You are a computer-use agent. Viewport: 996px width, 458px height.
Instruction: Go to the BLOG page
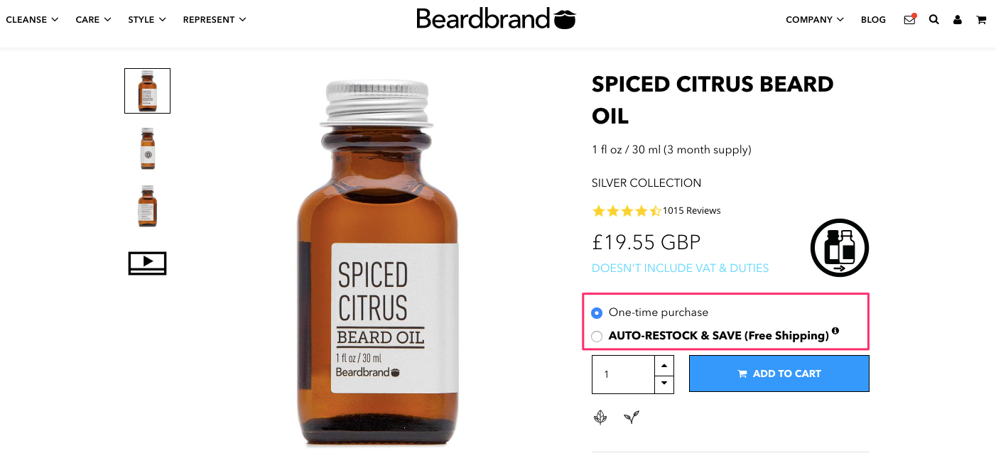(873, 20)
